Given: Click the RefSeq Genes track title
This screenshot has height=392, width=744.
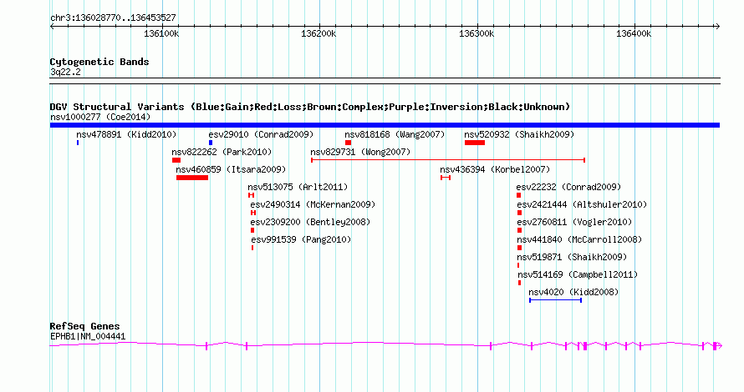Looking at the screenshot, I should (84, 326).
